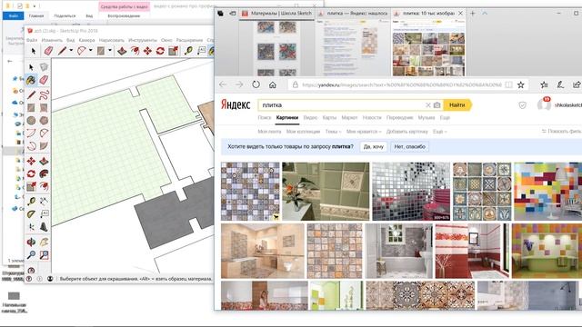
Task: Open Мои коллекции link on Yandex Images
Action: coord(303,132)
